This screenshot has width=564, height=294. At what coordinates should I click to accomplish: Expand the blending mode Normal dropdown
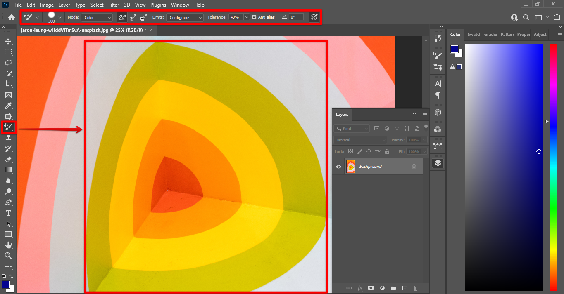tap(360, 140)
